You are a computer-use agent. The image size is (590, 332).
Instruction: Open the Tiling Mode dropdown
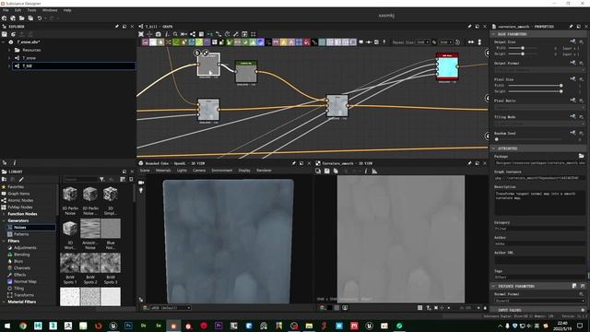click(x=539, y=124)
